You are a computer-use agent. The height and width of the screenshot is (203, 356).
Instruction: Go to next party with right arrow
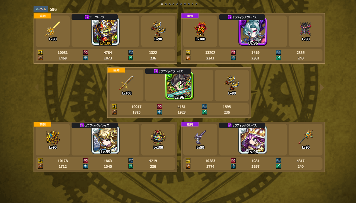(322, 87)
